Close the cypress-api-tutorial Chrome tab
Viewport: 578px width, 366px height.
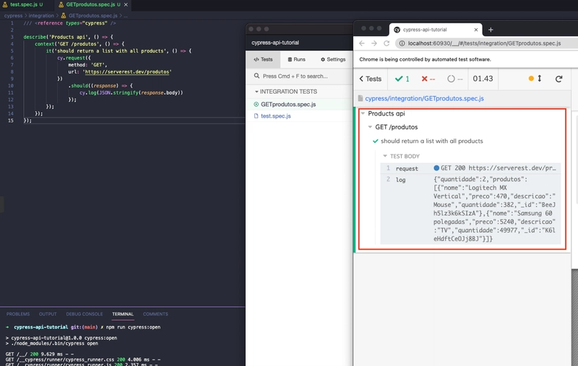click(476, 30)
